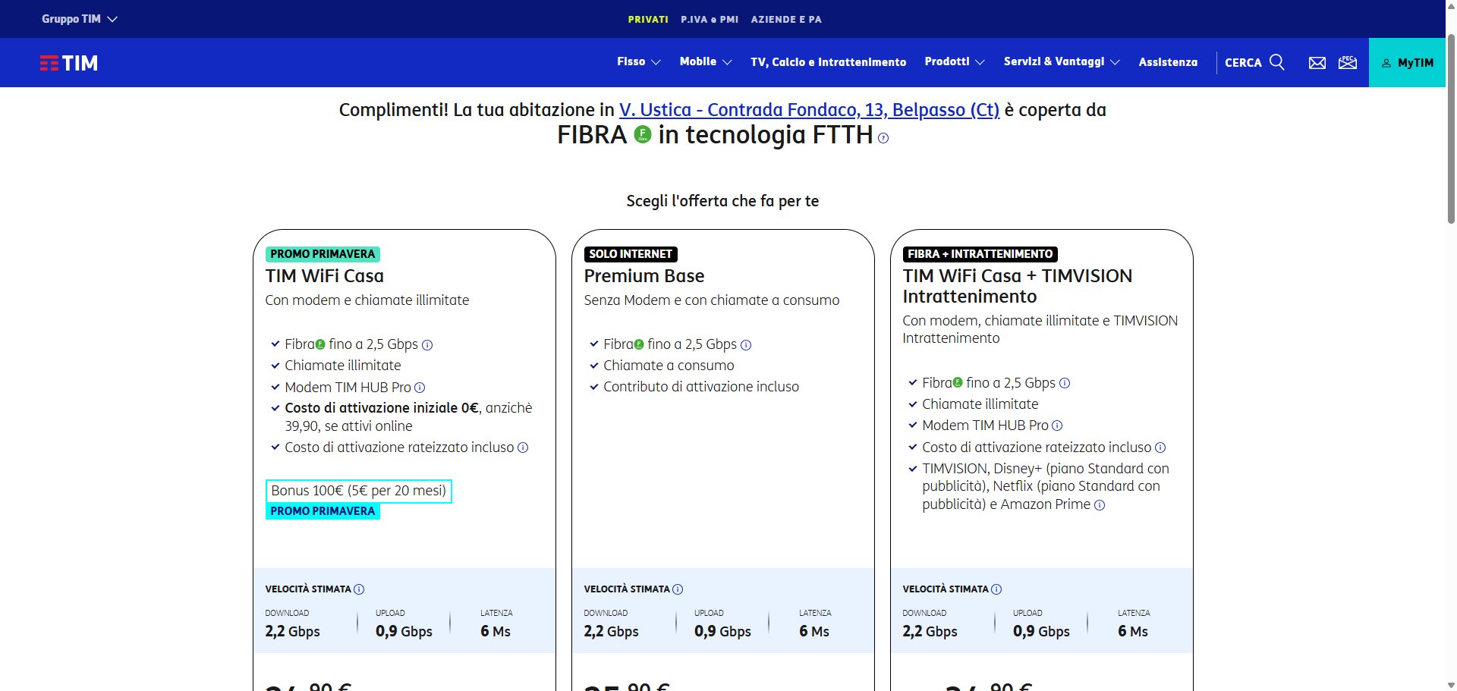Image resolution: width=1457 pixels, height=691 pixels.
Task: Click 'Scegli l'offerta che fa per te'
Action: [722, 201]
